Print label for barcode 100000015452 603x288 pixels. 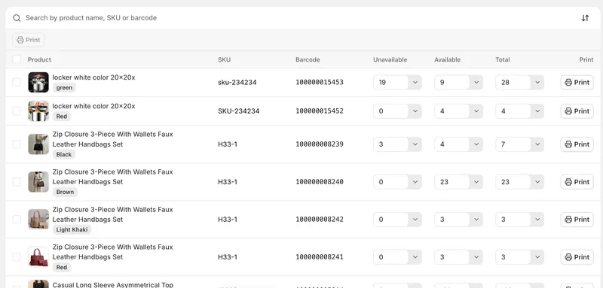click(577, 111)
